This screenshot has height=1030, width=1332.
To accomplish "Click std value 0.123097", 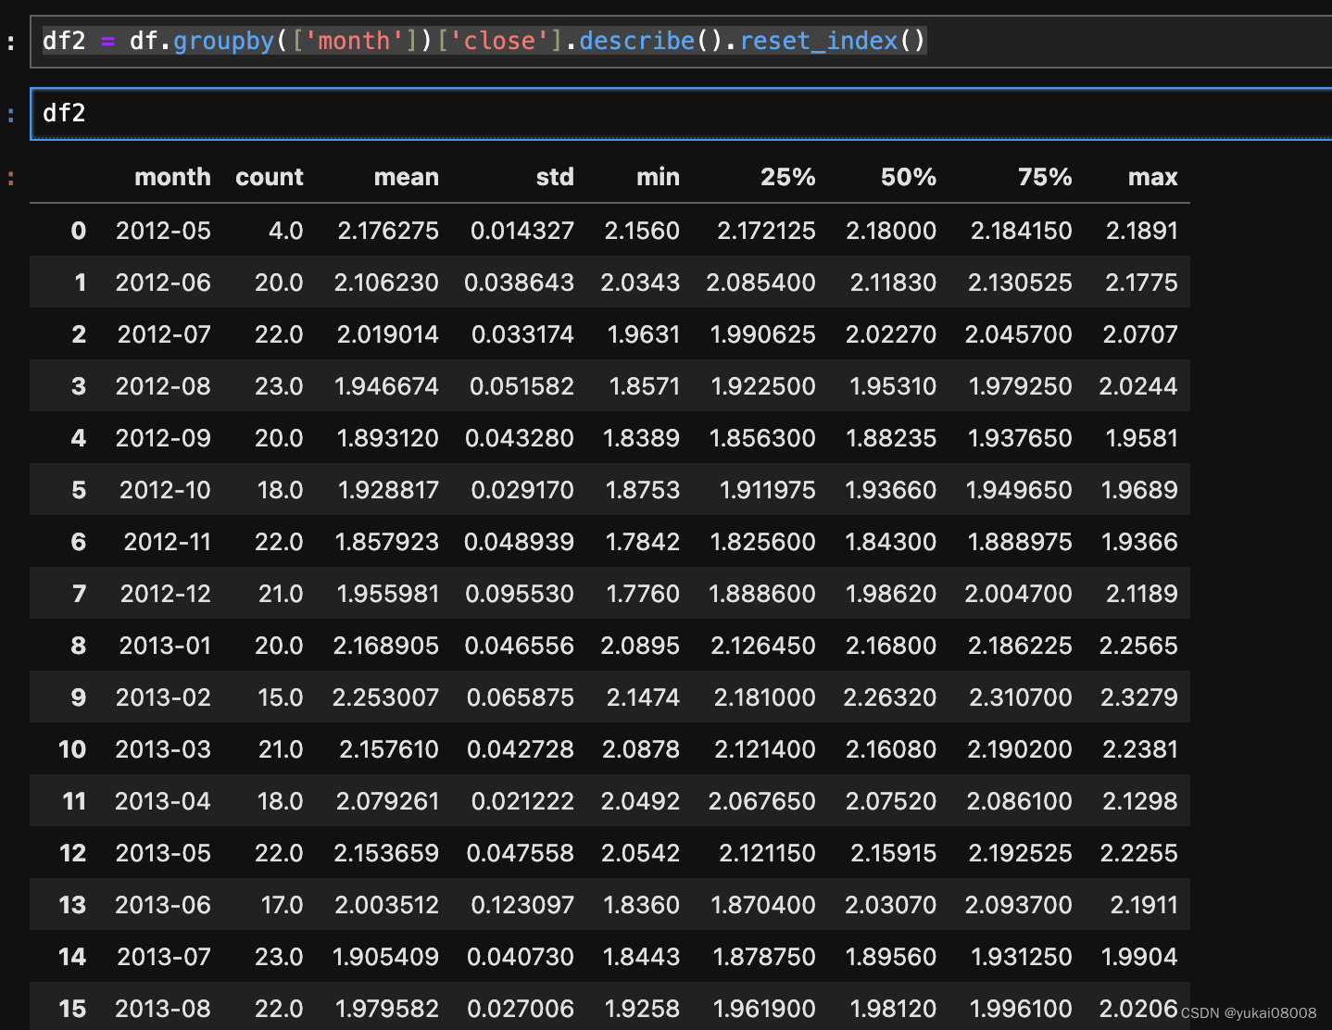I will pos(522,905).
